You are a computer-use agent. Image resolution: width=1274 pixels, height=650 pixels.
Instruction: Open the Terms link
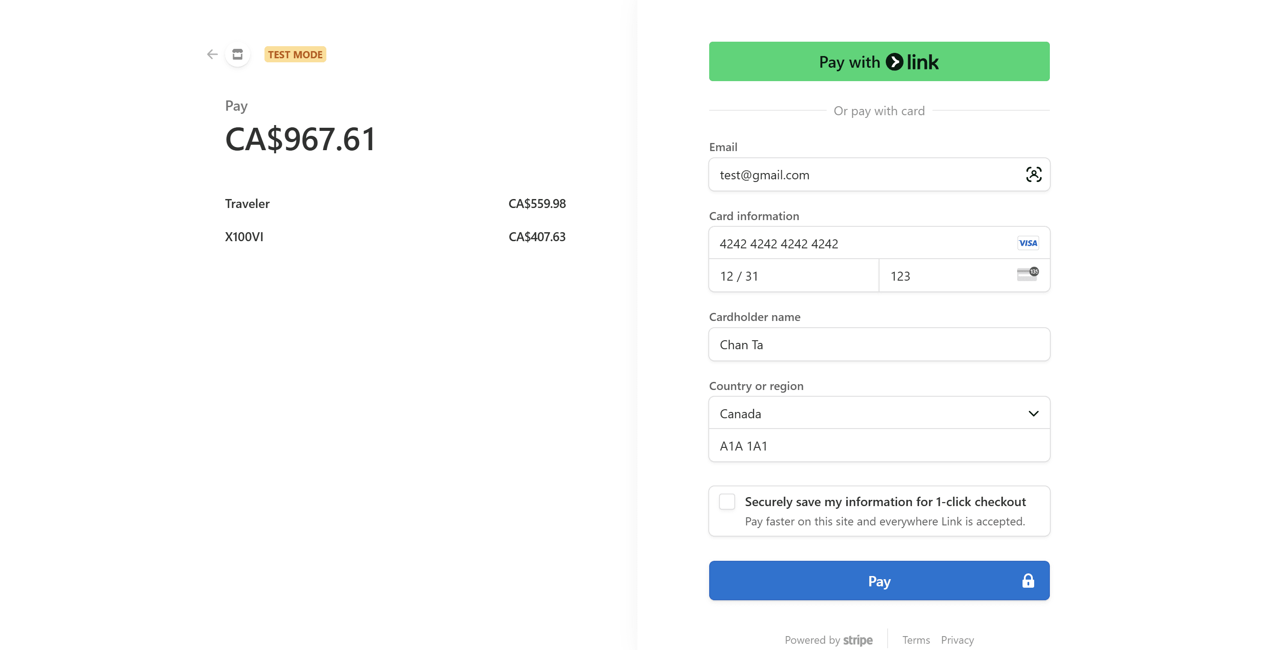[x=915, y=640]
